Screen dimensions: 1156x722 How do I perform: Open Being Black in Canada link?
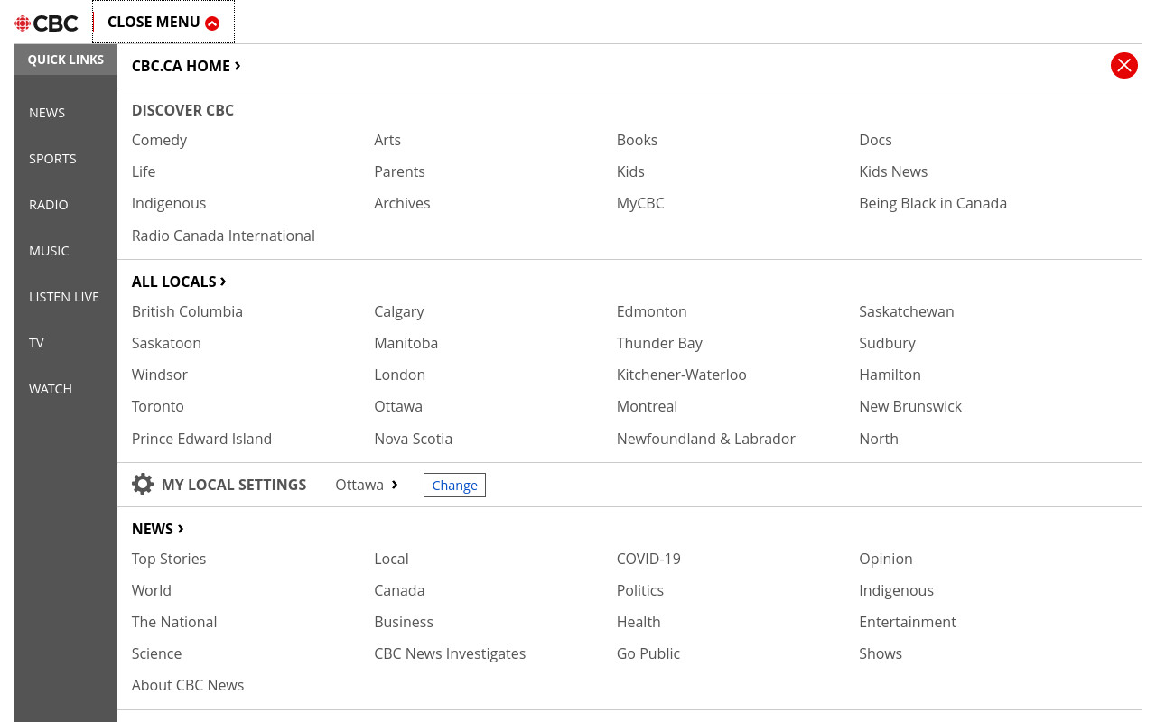[933, 203]
